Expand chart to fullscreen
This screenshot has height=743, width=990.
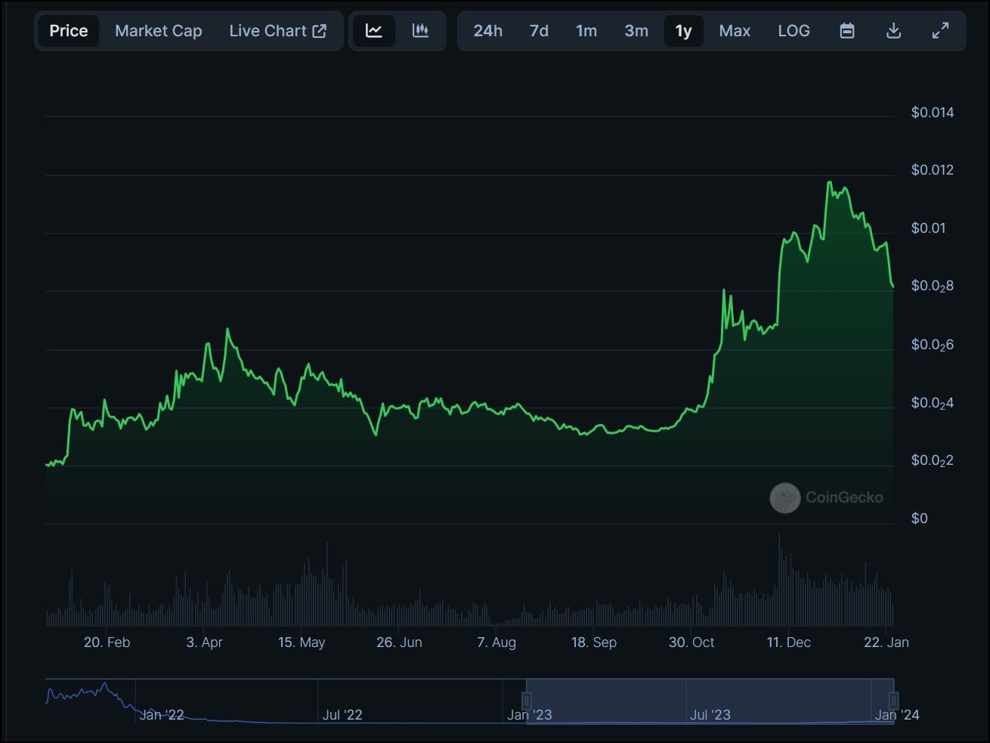pyautogui.click(x=940, y=31)
